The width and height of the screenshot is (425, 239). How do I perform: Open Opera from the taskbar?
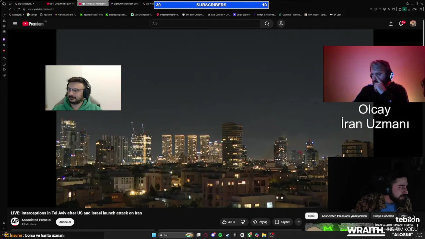click(206, 235)
